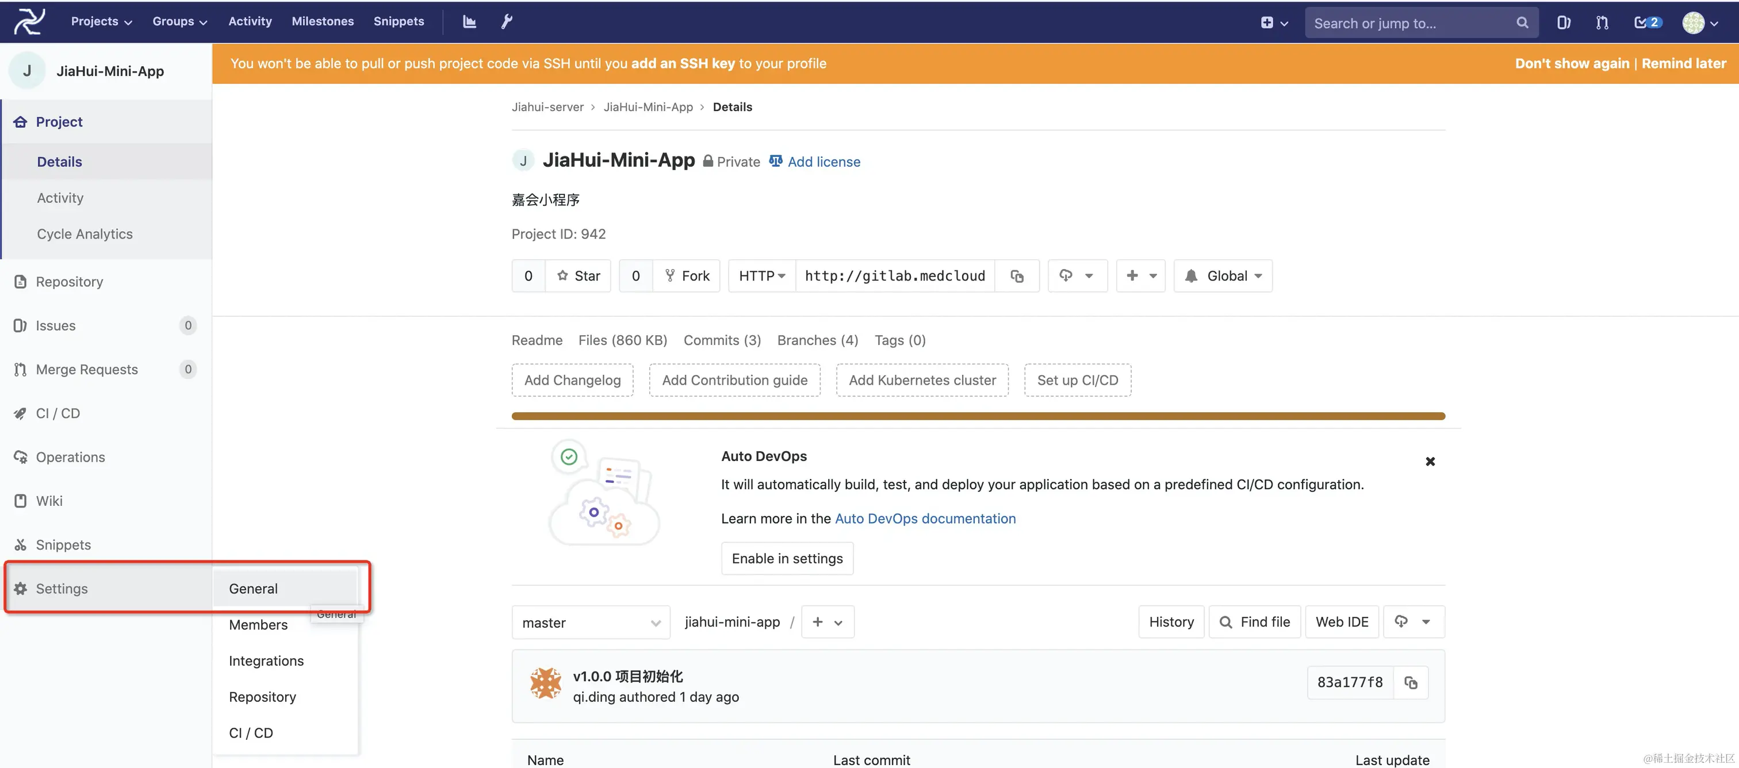Launch the Web IDE

[1342, 621]
